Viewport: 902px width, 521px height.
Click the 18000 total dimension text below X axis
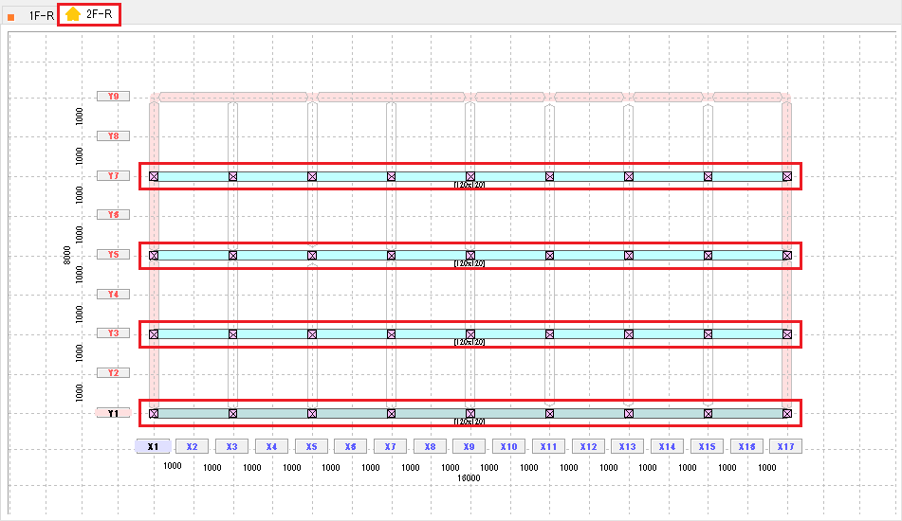pyautogui.click(x=469, y=478)
